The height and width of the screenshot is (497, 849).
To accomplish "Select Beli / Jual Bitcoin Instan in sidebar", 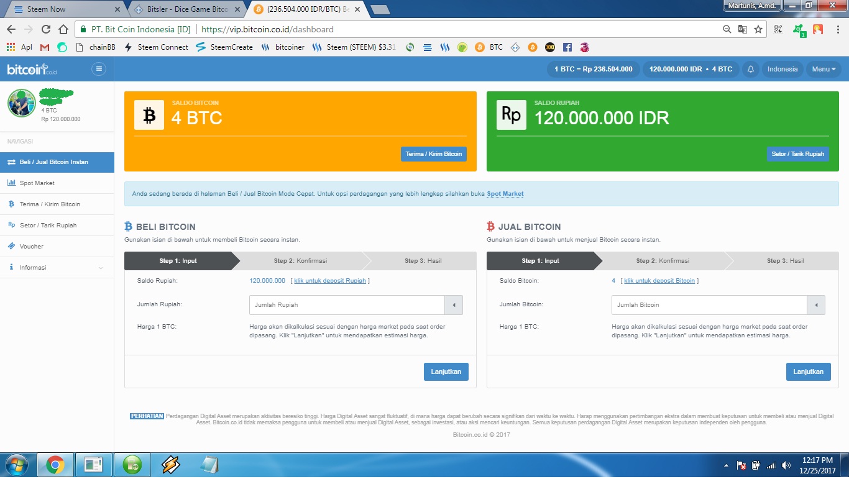I will tap(57, 162).
